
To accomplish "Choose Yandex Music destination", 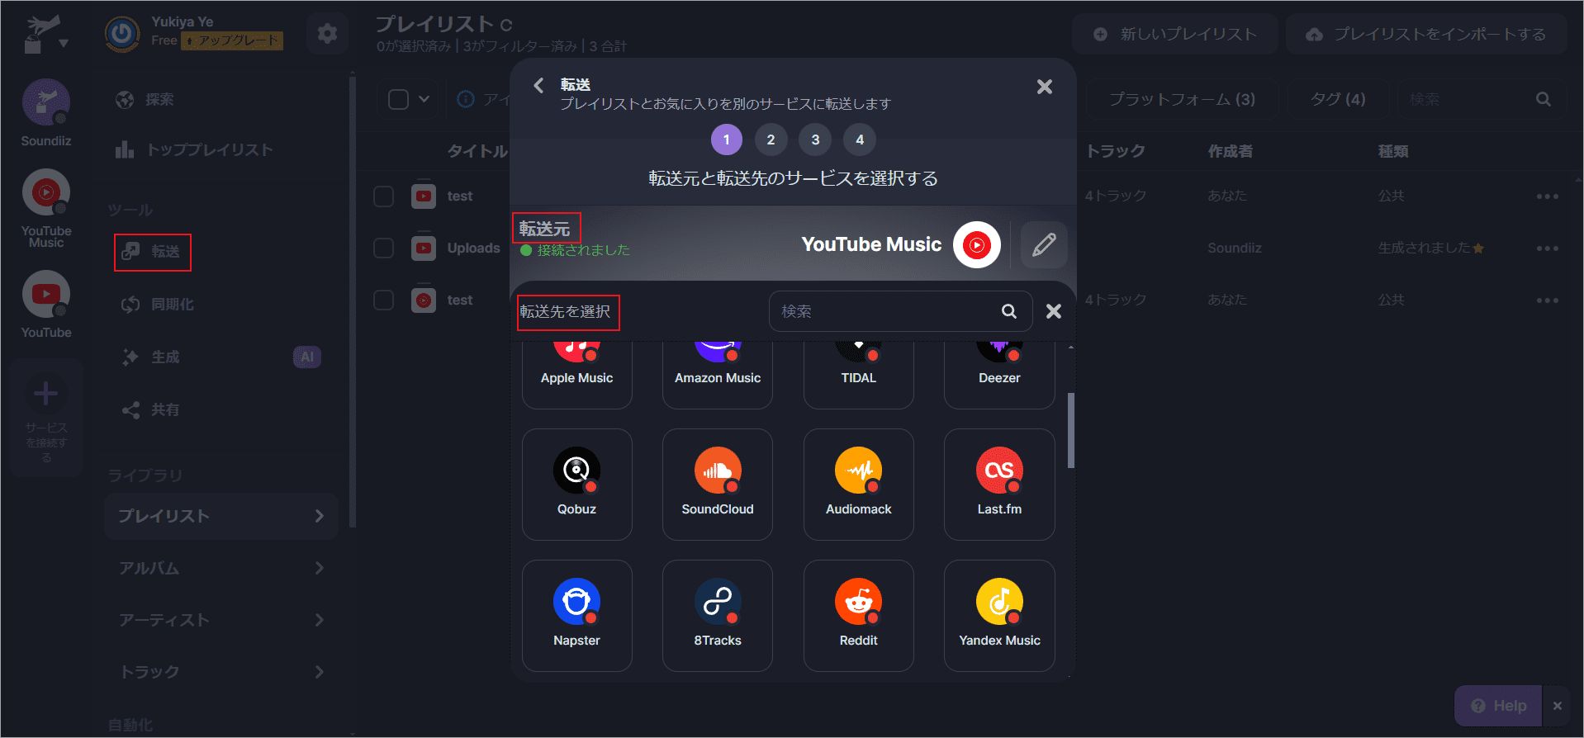I will click(x=999, y=616).
